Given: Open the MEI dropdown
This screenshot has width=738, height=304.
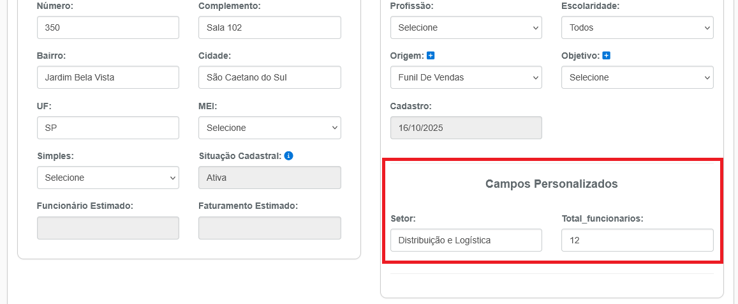Looking at the screenshot, I should click(269, 128).
